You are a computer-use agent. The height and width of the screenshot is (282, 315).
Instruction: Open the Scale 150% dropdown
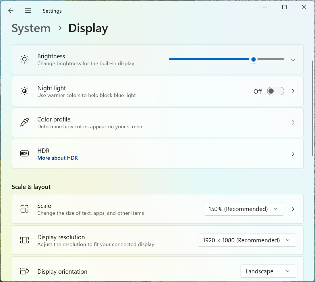point(244,209)
